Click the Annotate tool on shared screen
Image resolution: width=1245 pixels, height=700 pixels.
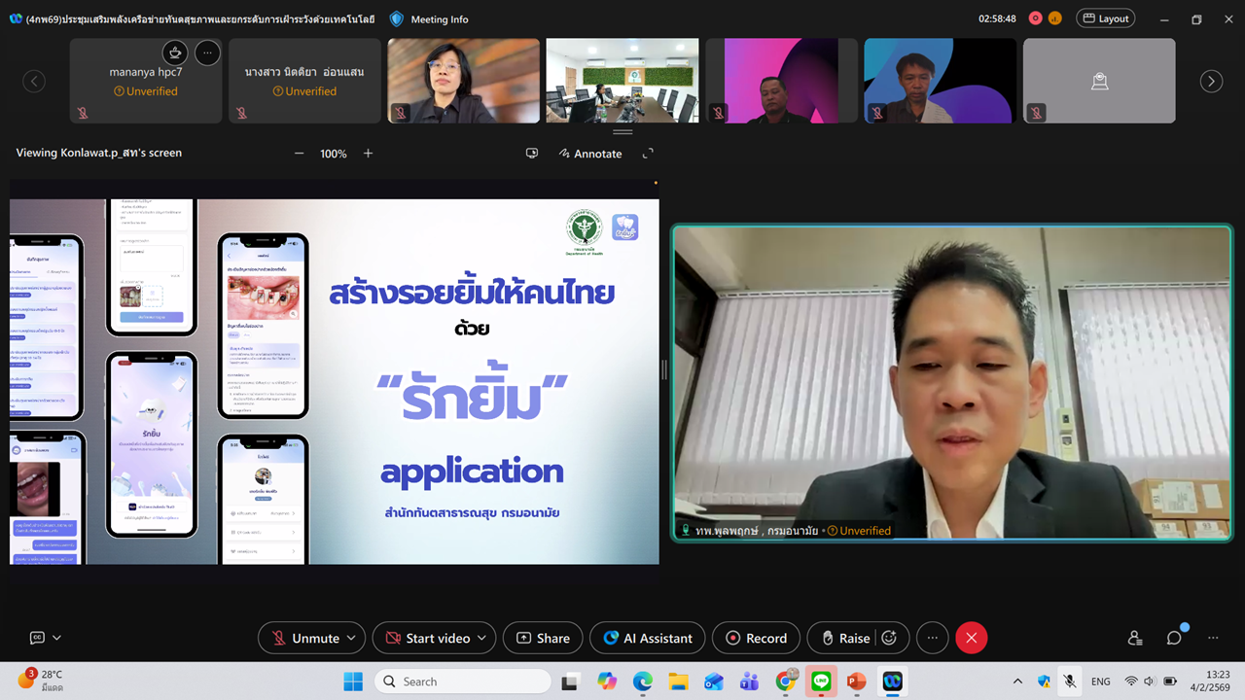[589, 154]
